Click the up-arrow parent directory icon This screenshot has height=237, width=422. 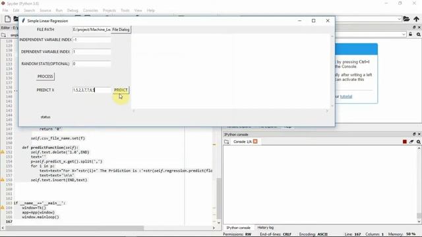[x=416, y=19]
